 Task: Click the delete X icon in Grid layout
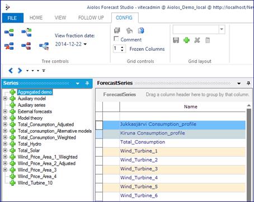coord(197,40)
